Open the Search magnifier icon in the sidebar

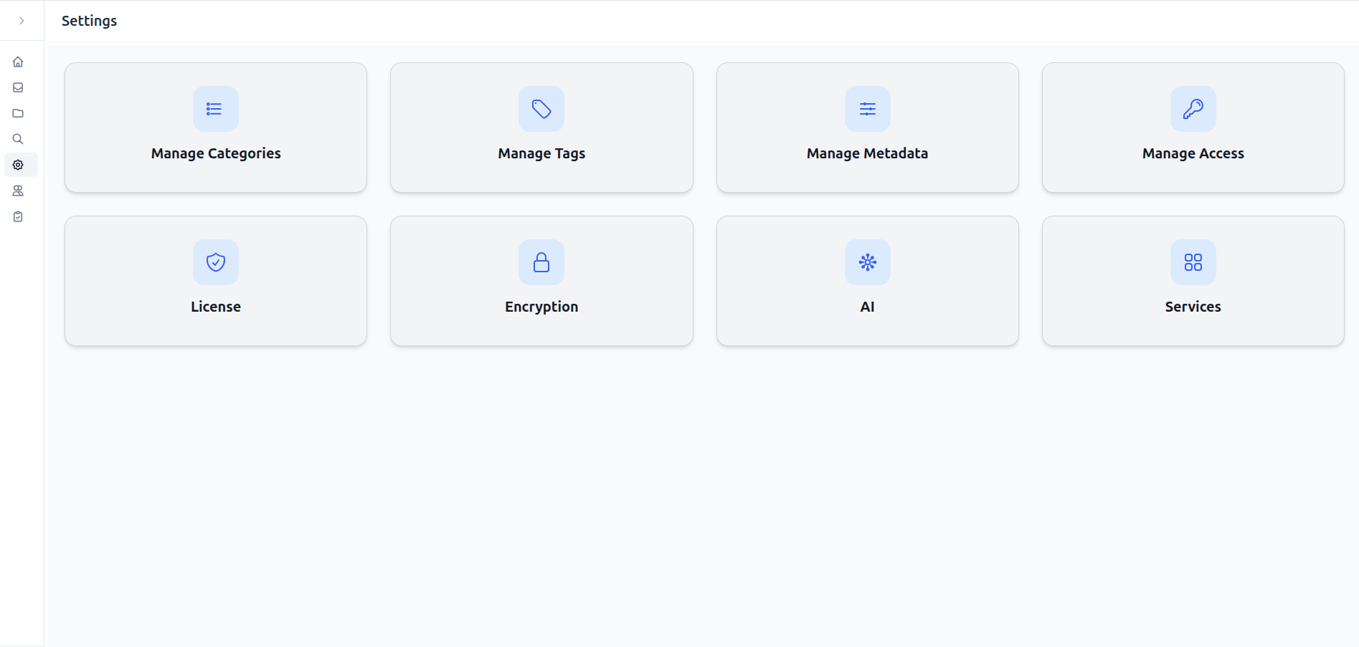[18, 139]
